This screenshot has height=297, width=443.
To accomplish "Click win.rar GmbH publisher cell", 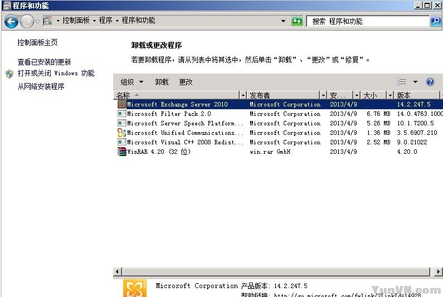I will pos(270,152).
